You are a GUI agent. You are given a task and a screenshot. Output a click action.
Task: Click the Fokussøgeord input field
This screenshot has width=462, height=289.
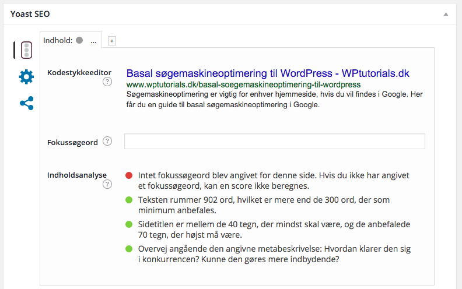click(275, 141)
